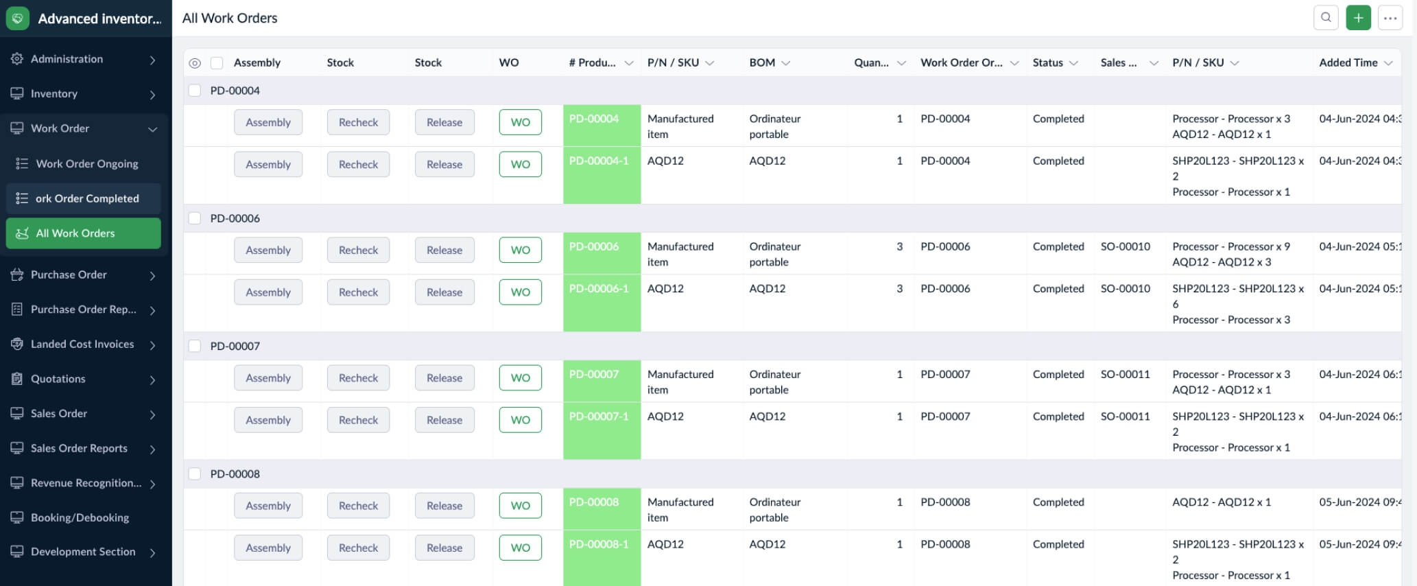Open the # Production column dropdown arrow
The height and width of the screenshot is (586, 1417).
click(628, 63)
